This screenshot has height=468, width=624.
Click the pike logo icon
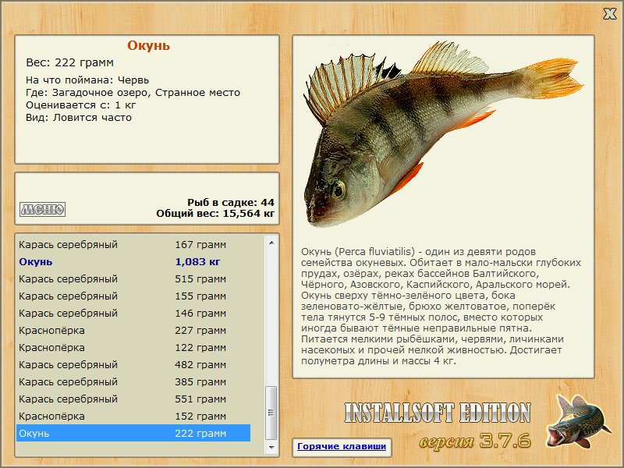click(x=577, y=422)
